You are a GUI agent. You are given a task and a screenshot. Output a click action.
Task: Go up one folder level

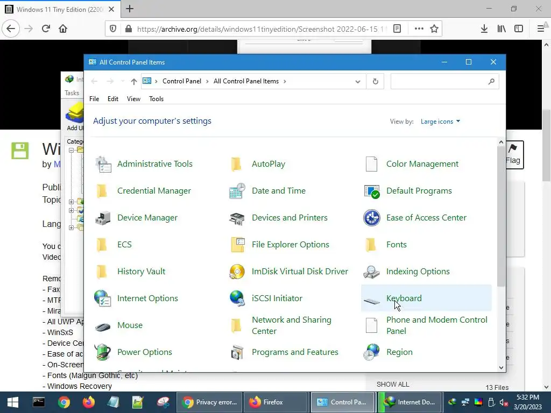tap(133, 82)
